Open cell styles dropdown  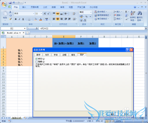(x=102, y=19)
